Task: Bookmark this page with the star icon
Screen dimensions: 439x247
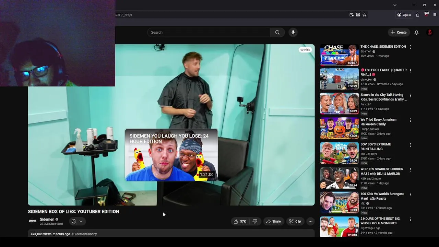Action: tap(365, 15)
